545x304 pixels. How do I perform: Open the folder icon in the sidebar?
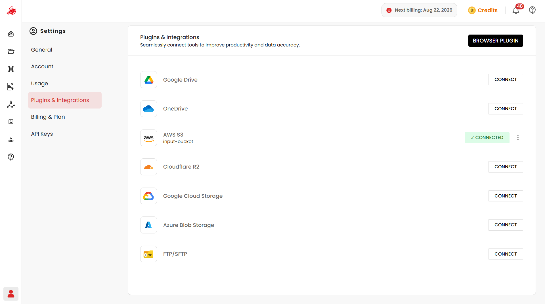pos(11,51)
